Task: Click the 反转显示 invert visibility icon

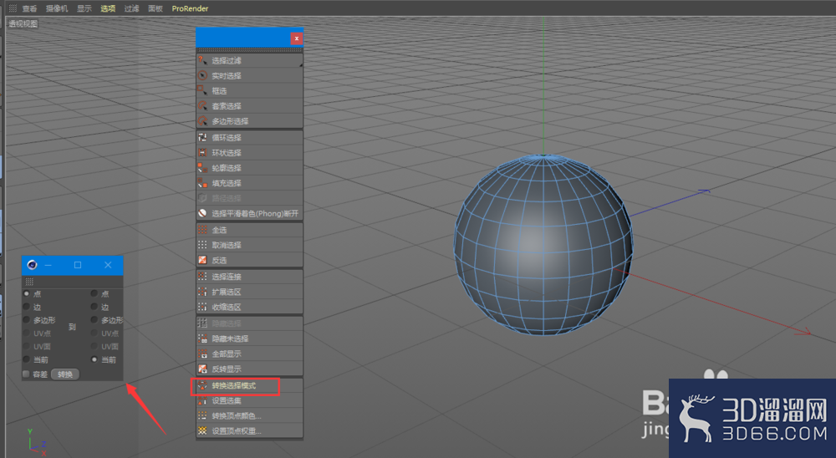Action: tap(202, 369)
